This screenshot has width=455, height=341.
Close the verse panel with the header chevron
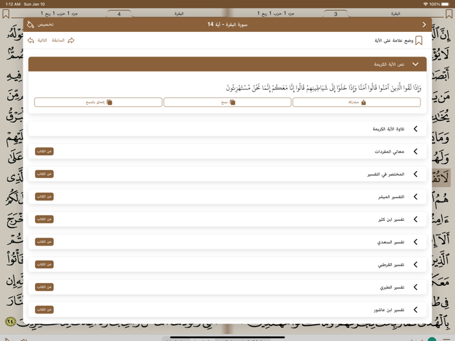pos(424,25)
